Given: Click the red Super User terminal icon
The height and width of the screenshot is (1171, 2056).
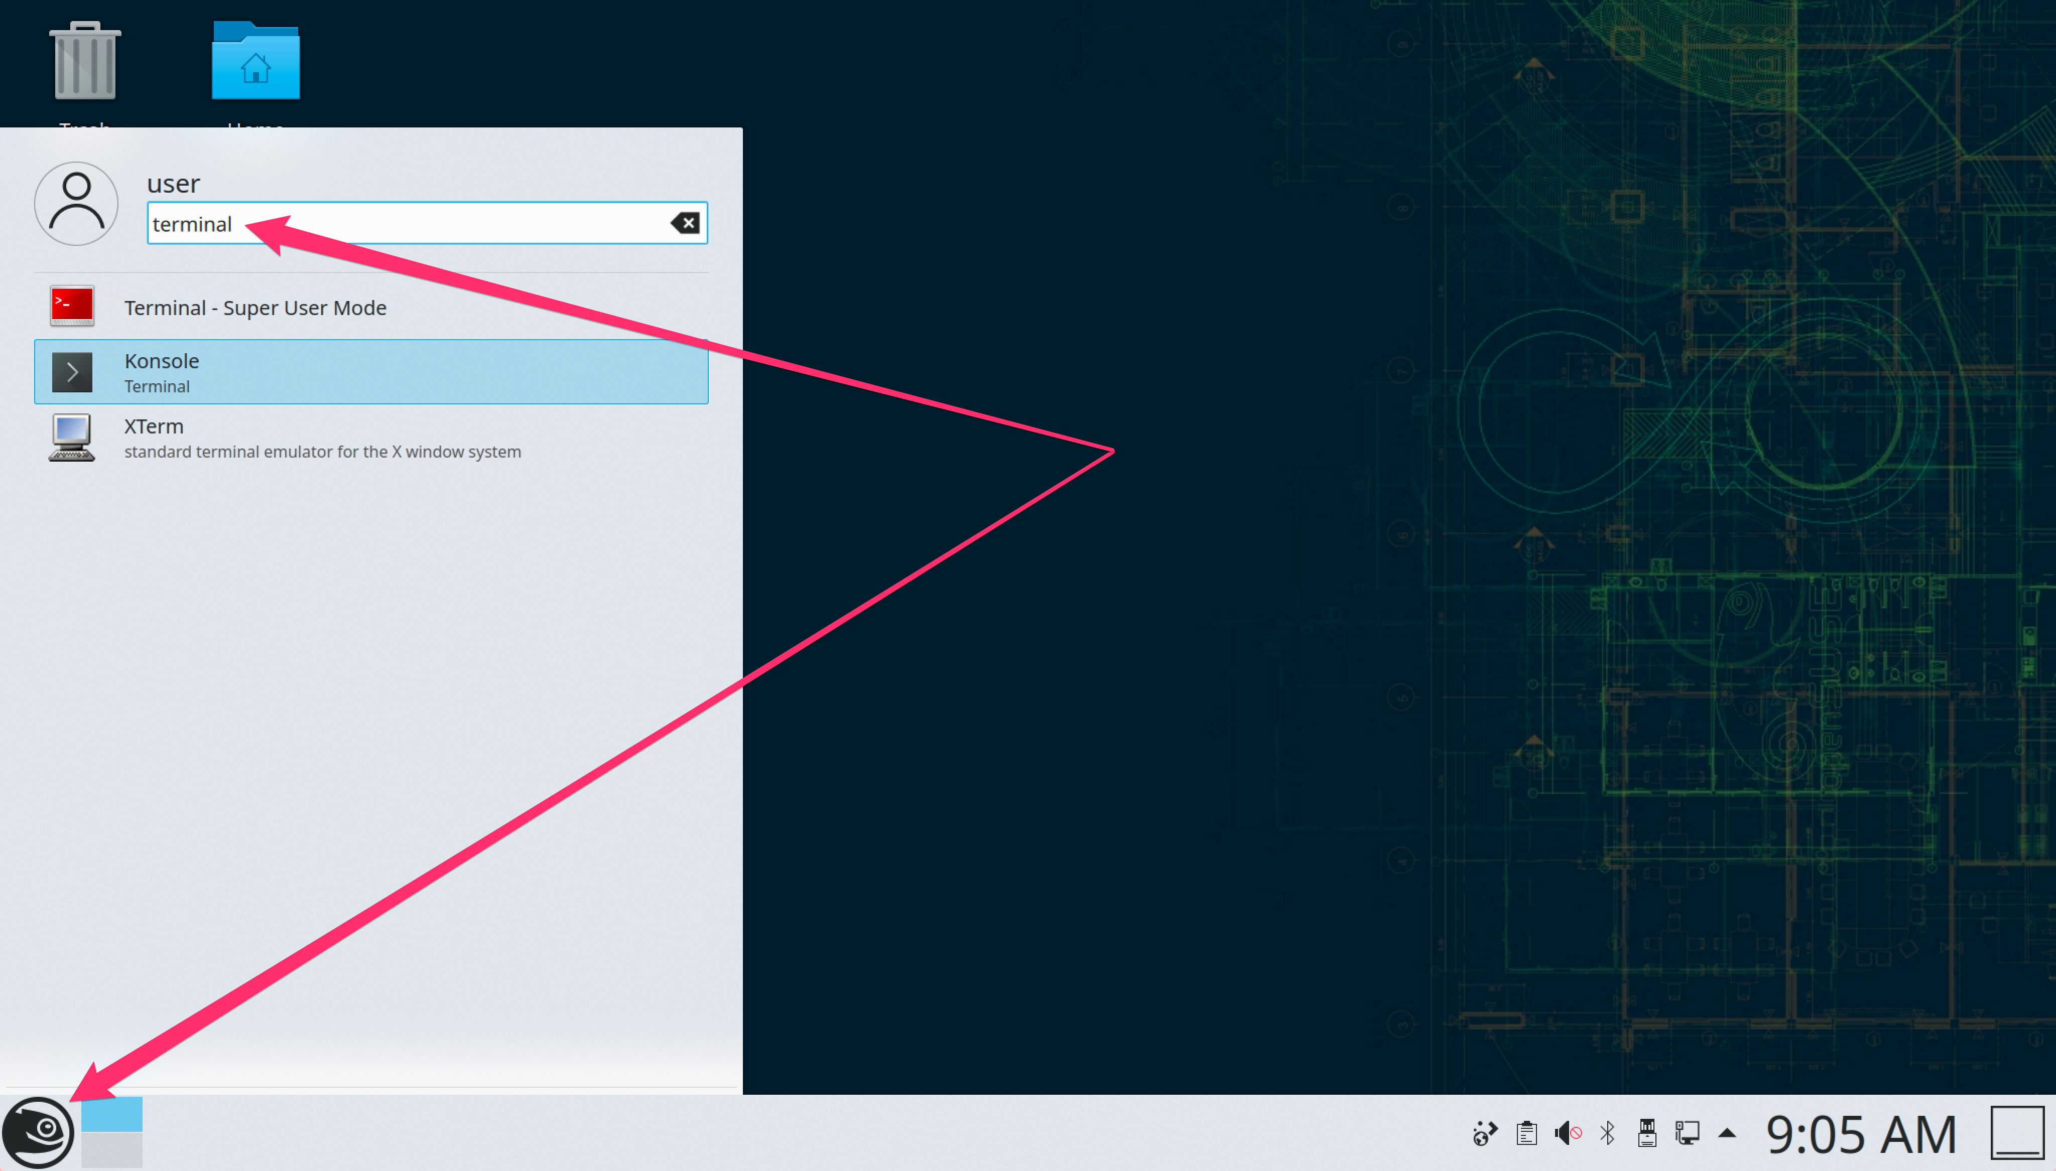Looking at the screenshot, I should pyautogui.click(x=72, y=306).
